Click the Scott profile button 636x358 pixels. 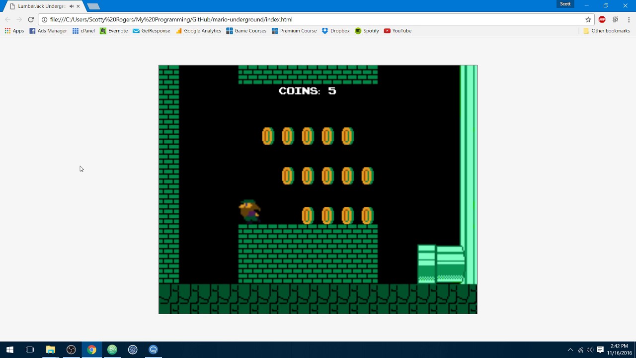pyautogui.click(x=565, y=4)
